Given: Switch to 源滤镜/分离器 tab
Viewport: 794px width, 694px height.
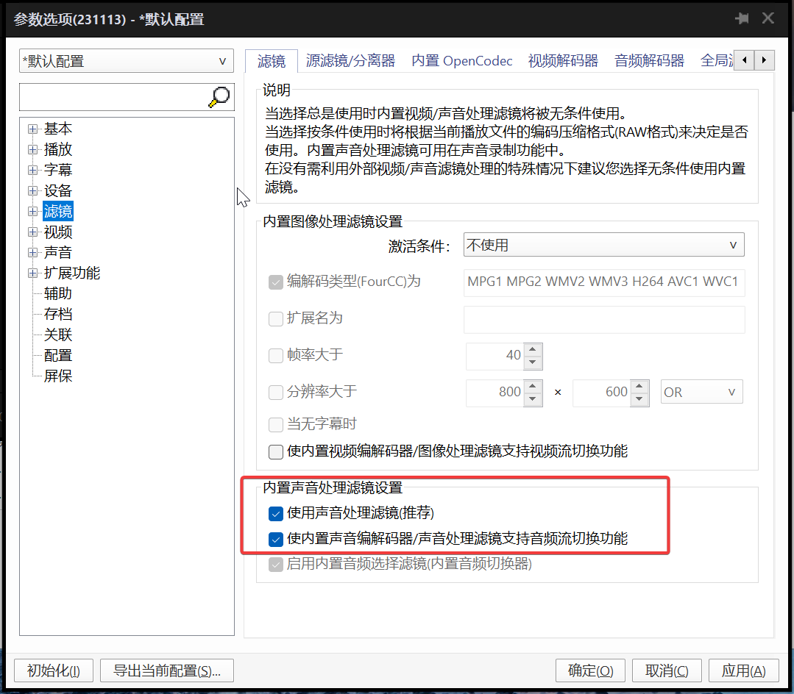Looking at the screenshot, I should click(350, 61).
